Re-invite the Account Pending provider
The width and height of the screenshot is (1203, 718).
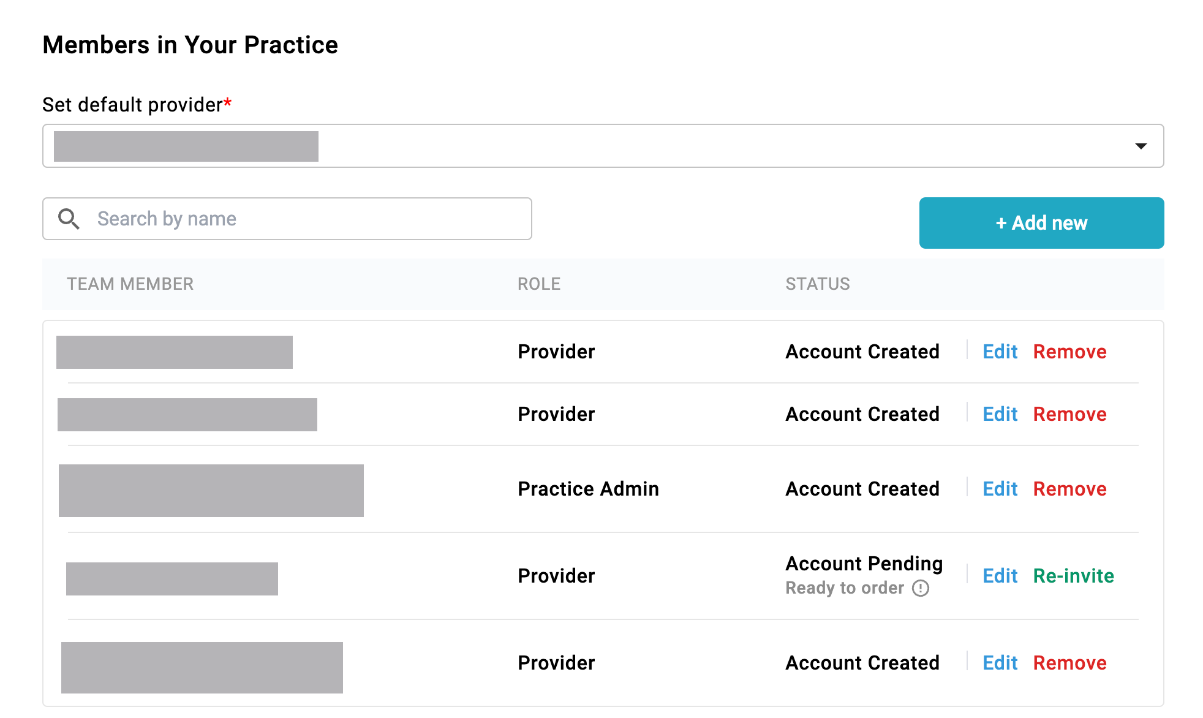[1073, 576]
